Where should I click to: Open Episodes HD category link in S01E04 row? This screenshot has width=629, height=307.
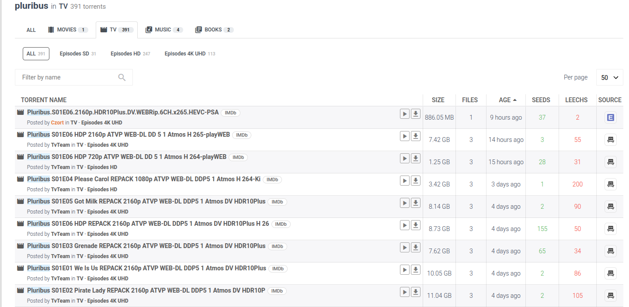tap(102, 190)
